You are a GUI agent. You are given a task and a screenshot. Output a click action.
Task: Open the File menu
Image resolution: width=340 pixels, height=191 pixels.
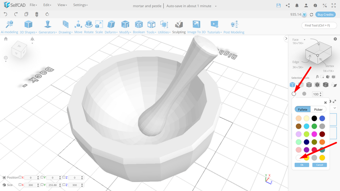[x=33, y=5]
